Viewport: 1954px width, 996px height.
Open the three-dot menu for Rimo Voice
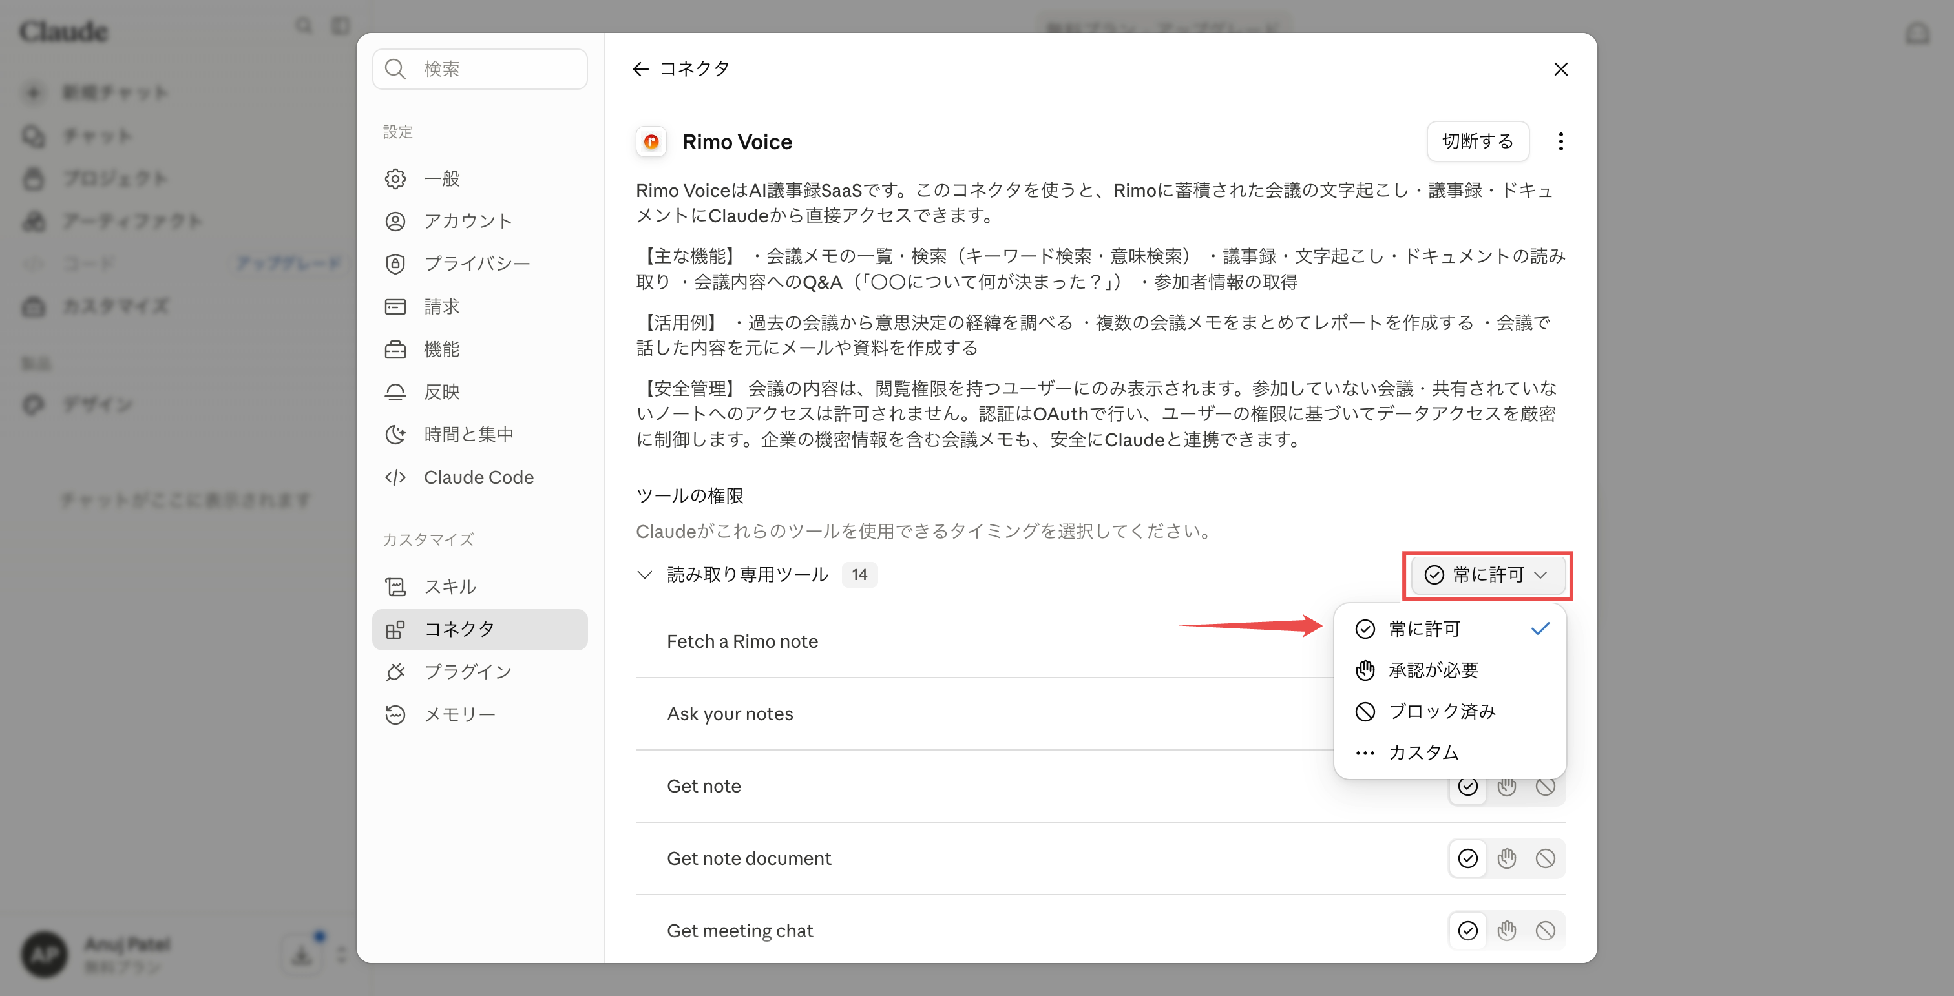[x=1560, y=141]
